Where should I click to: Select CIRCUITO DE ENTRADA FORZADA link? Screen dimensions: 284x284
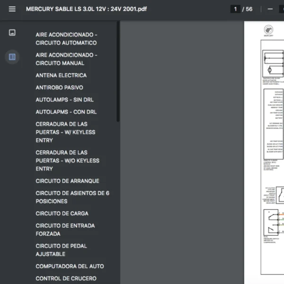(65, 230)
